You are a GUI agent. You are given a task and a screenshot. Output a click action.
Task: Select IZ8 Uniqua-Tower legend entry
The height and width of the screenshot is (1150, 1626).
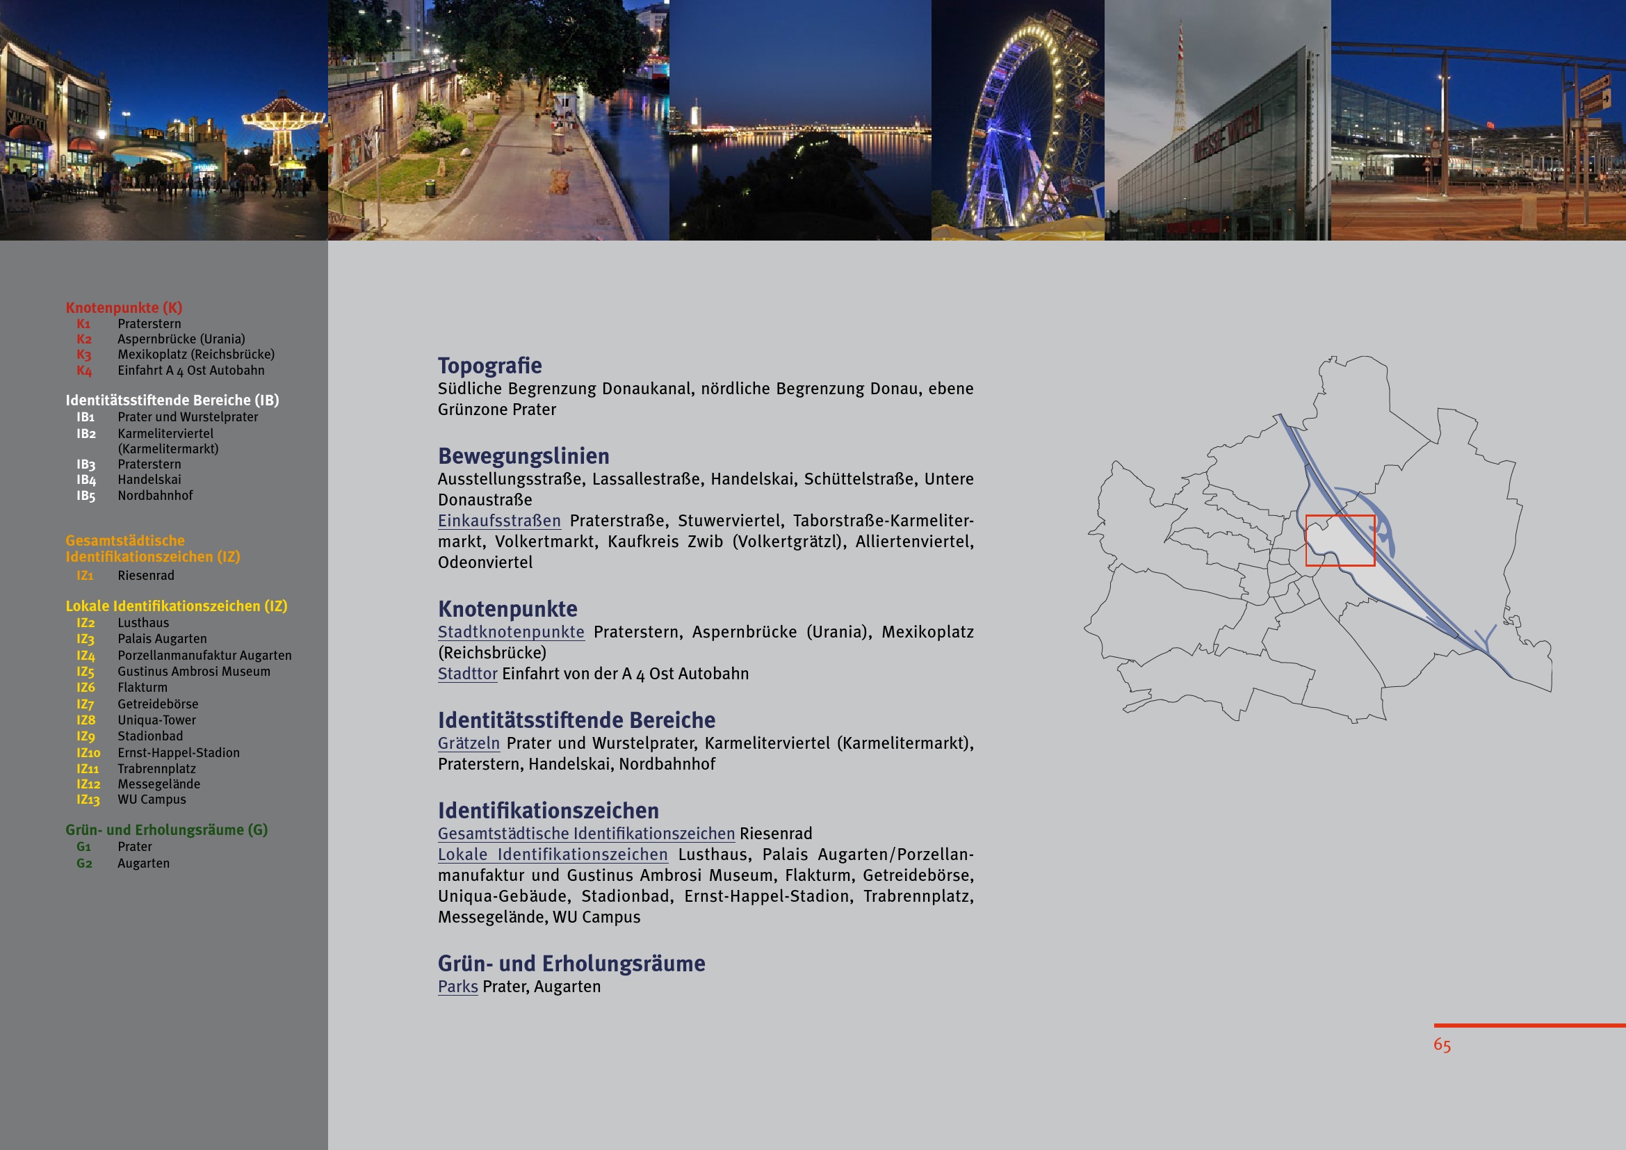[156, 720]
